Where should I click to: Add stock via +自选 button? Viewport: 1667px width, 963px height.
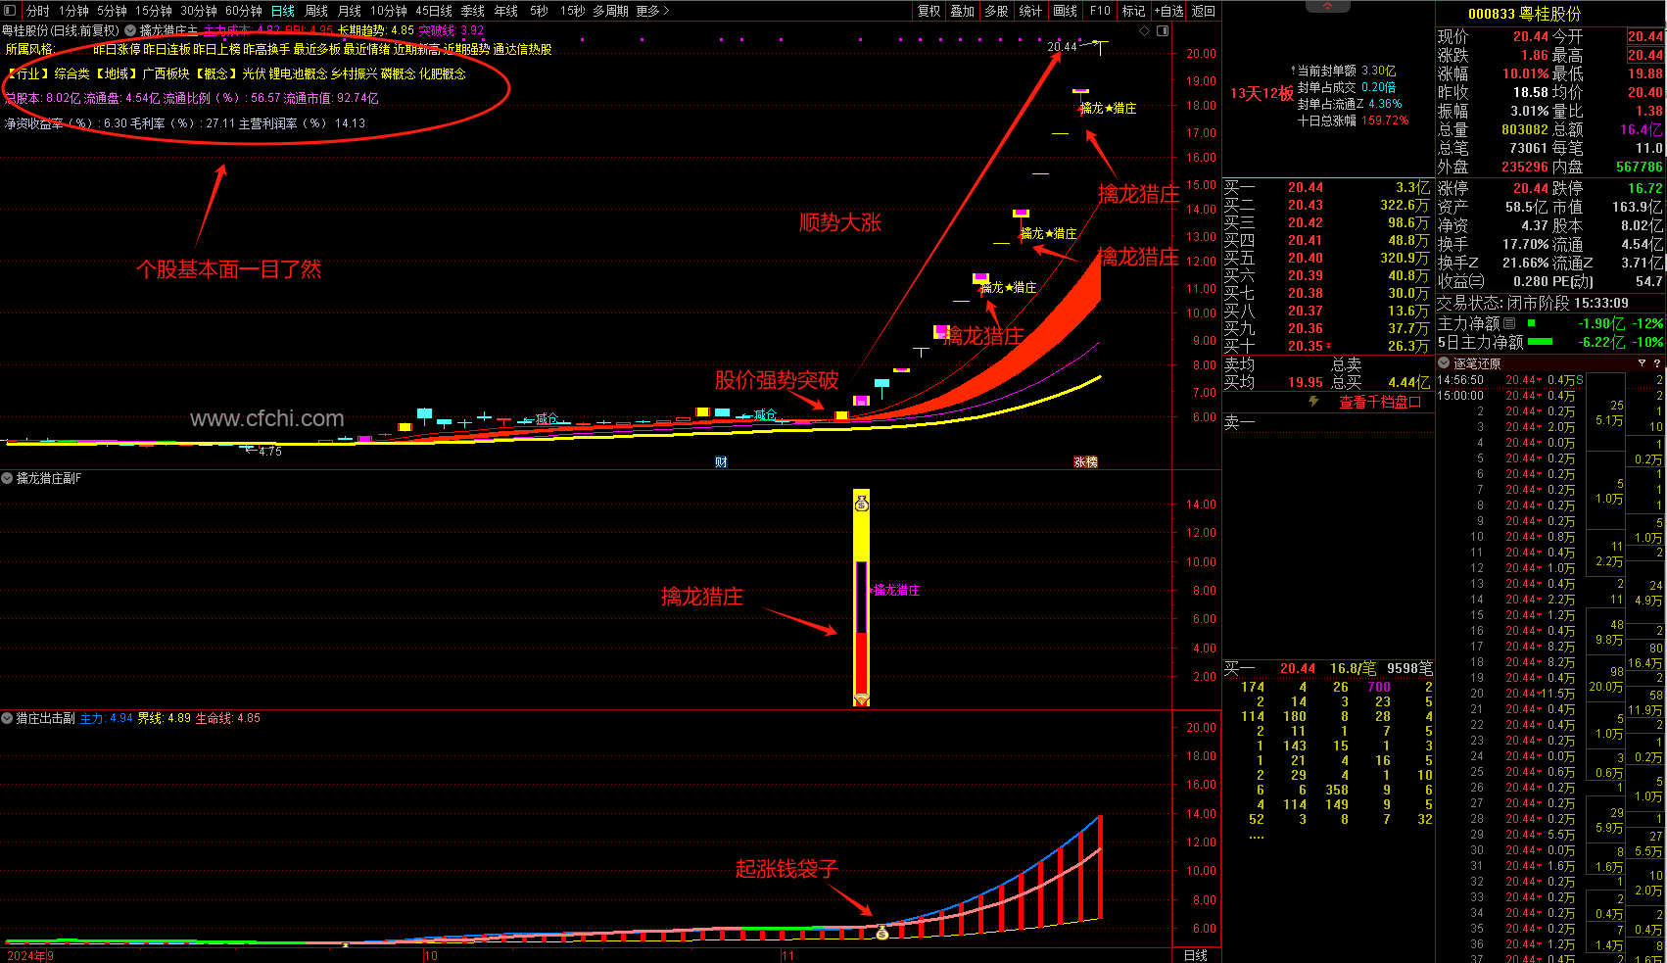coord(1169,11)
